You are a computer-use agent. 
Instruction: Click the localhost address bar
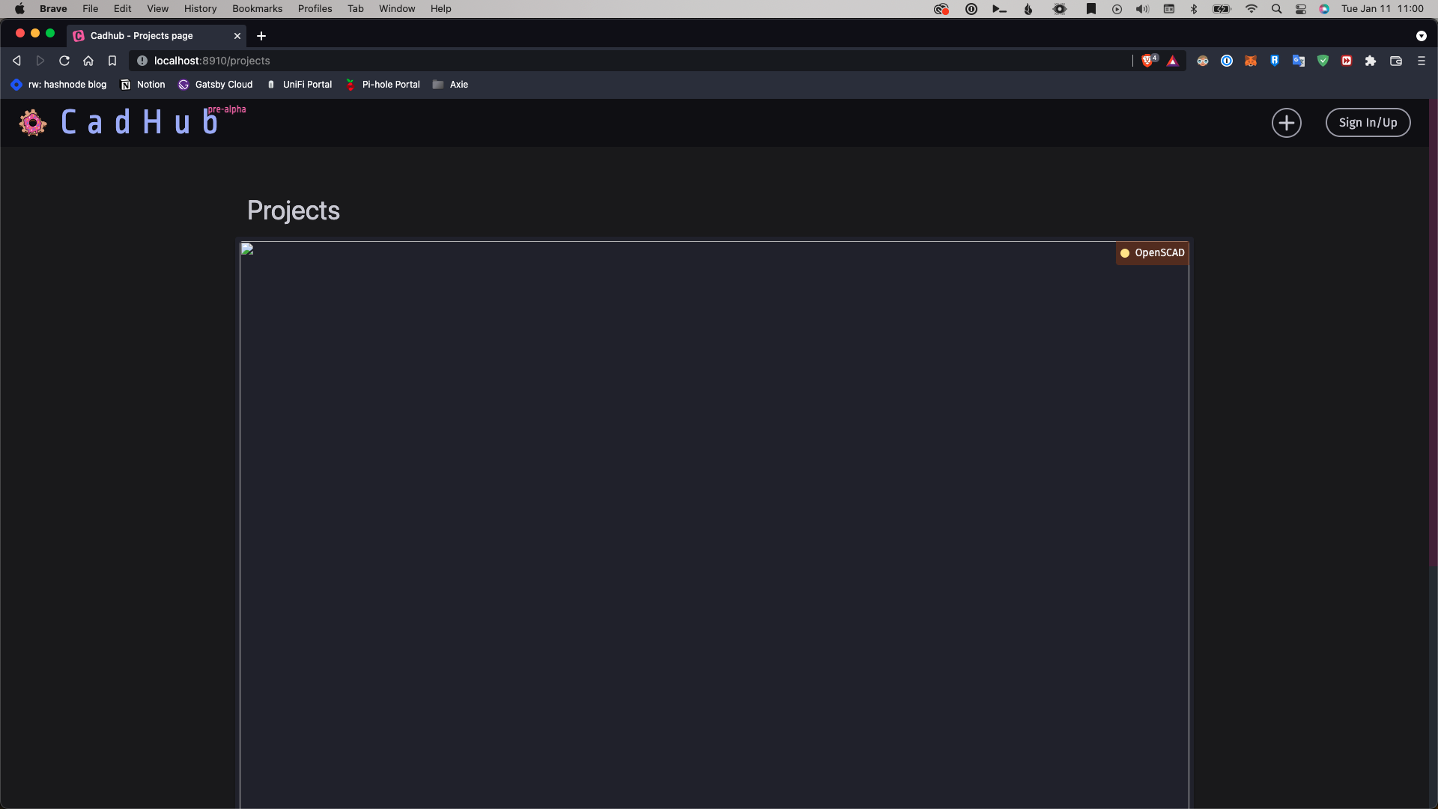[x=524, y=61]
